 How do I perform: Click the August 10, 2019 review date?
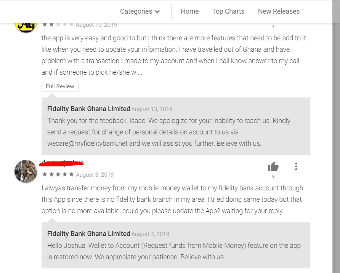(96, 25)
